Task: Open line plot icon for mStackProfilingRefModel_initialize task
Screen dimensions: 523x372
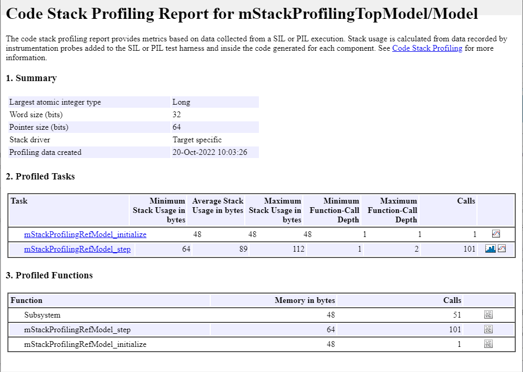Action: coord(496,234)
